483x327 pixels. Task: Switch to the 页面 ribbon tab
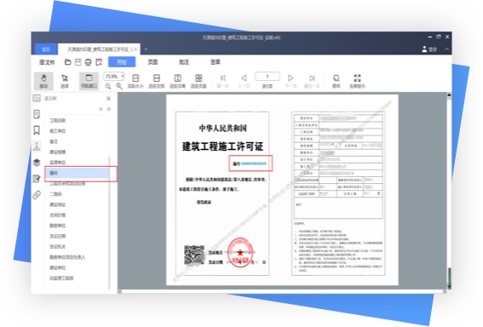pyautogui.click(x=152, y=62)
